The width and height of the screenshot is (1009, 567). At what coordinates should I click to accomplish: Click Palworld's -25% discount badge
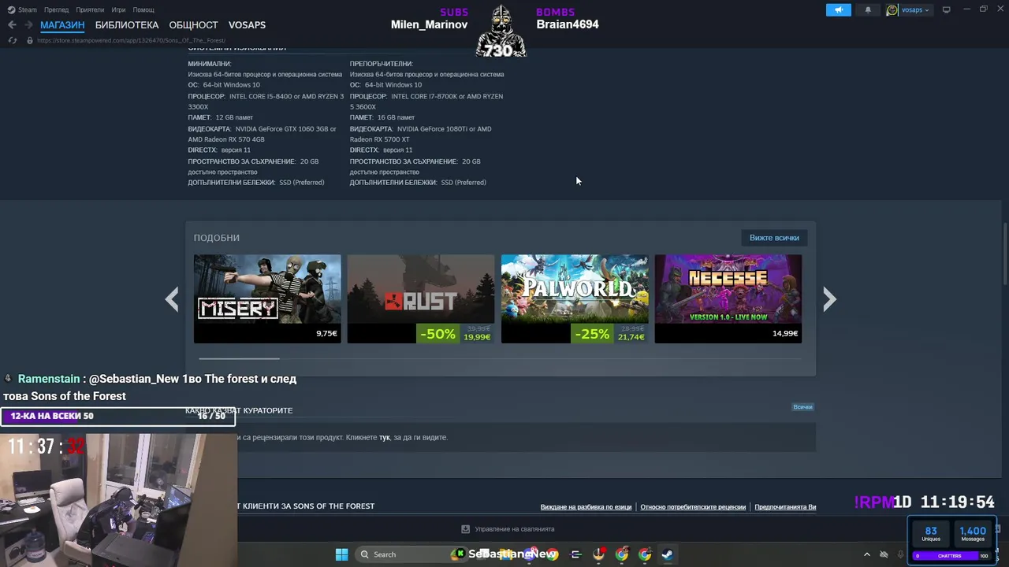point(592,334)
